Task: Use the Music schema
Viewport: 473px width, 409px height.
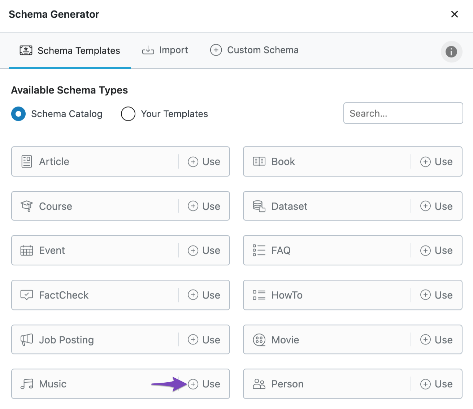Action: coord(204,384)
